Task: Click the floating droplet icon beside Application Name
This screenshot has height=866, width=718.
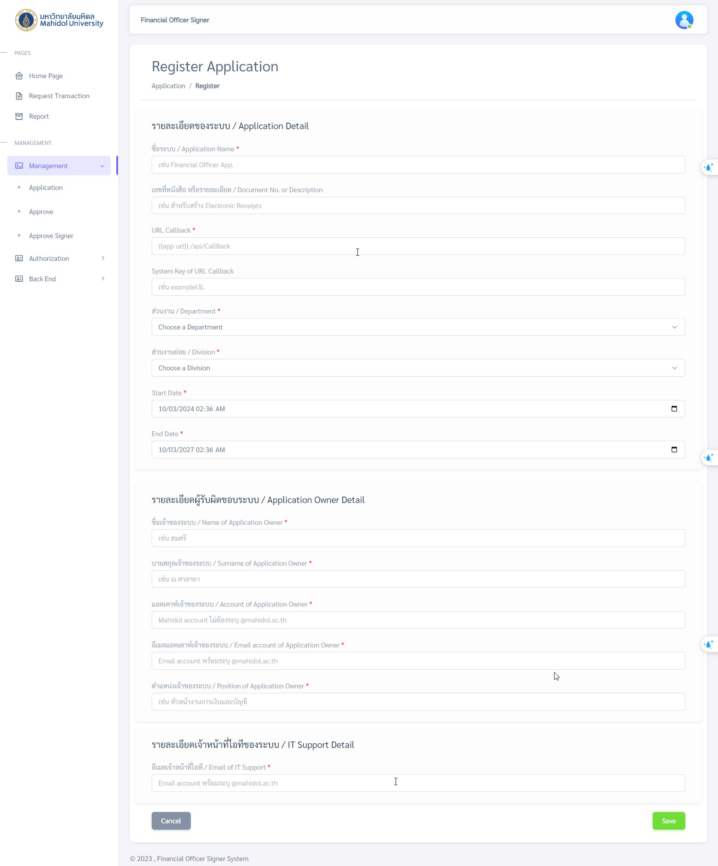Action: coord(708,168)
